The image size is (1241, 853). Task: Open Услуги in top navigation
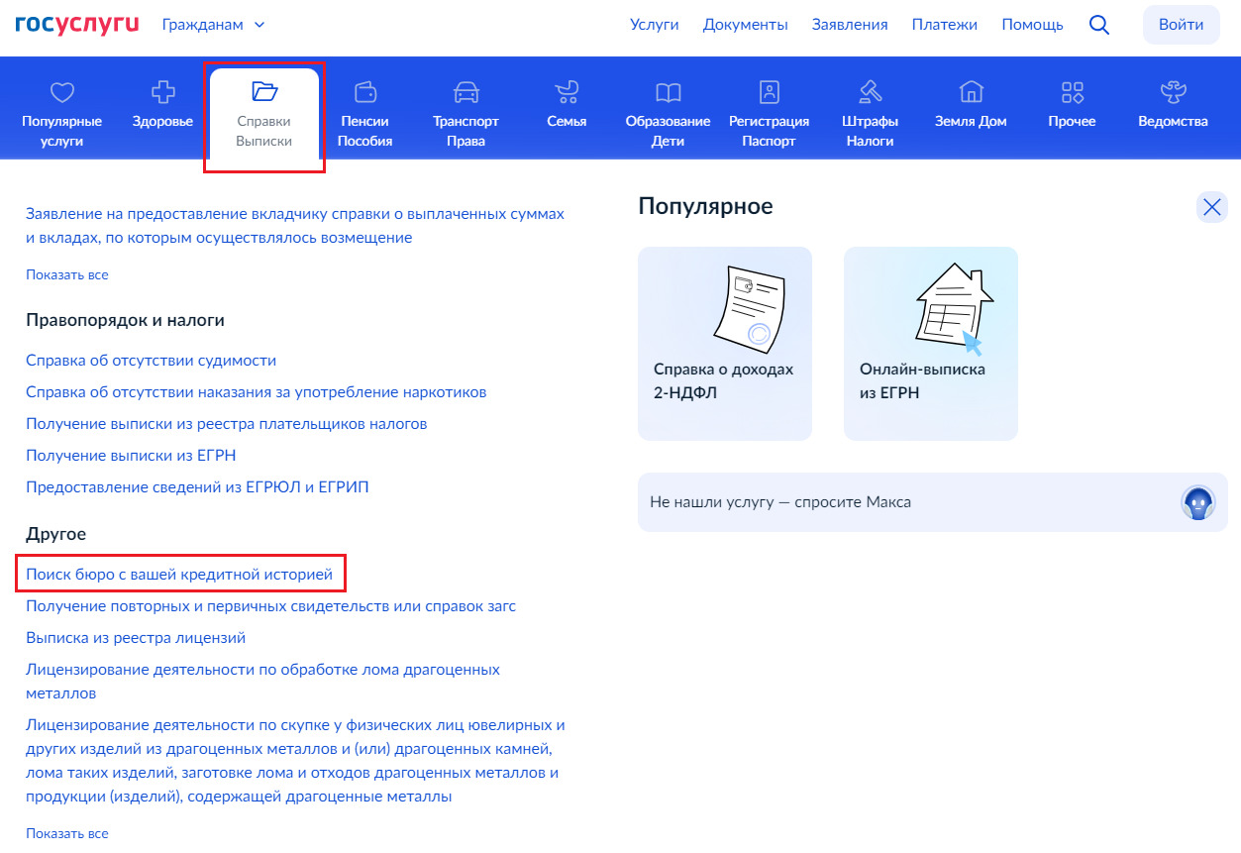pos(655,25)
